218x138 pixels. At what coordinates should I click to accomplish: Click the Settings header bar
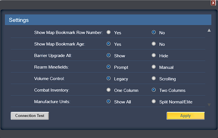pyautogui.click(x=108, y=20)
